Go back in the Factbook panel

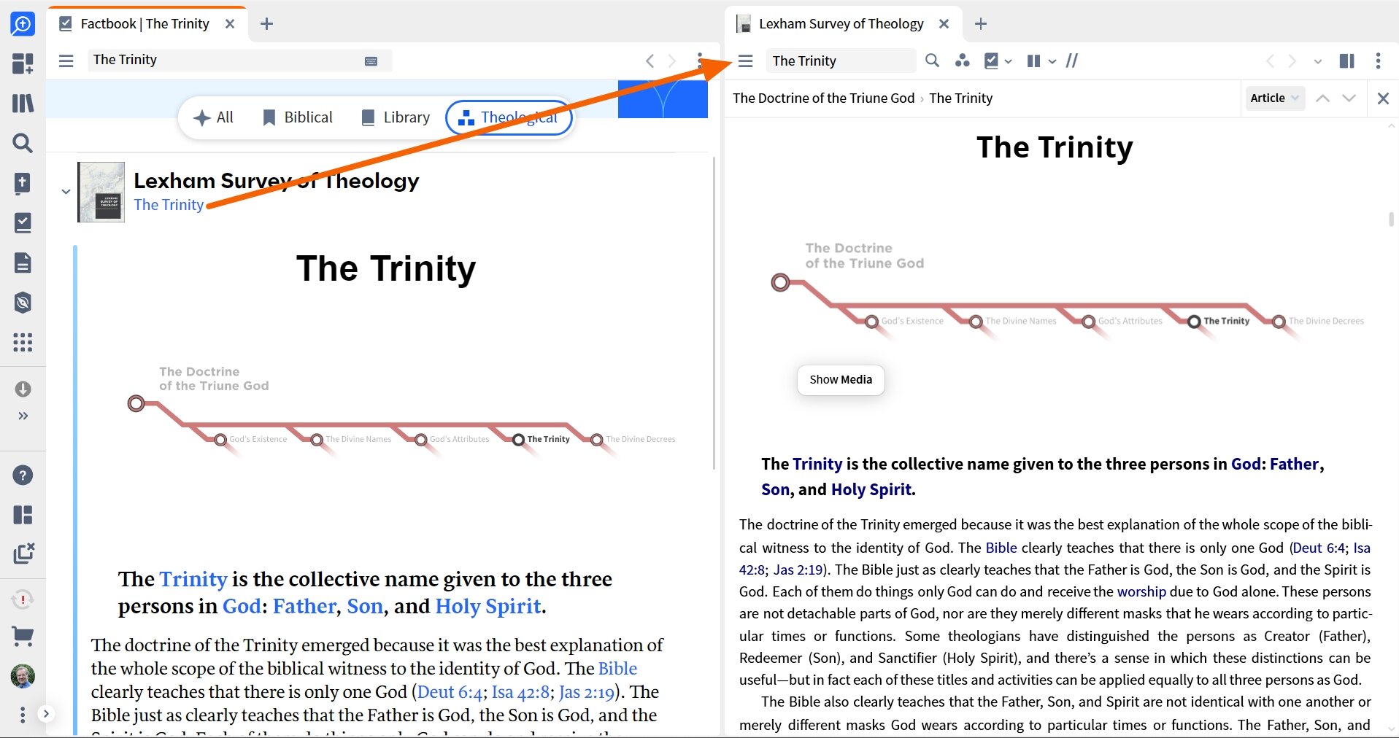tap(650, 61)
